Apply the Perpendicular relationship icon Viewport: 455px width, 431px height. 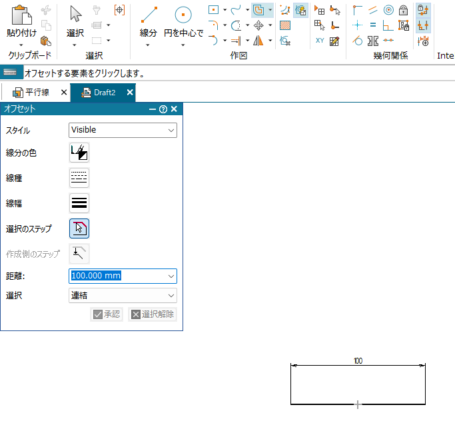pyautogui.click(x=388, y=25)
